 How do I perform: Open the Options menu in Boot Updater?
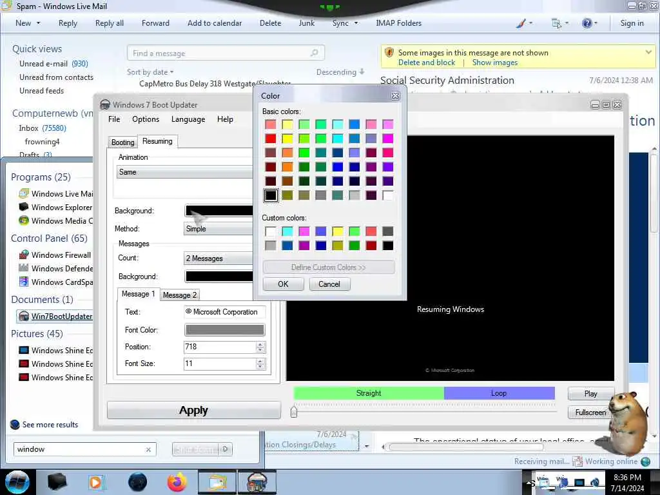(x=146, y=119)
